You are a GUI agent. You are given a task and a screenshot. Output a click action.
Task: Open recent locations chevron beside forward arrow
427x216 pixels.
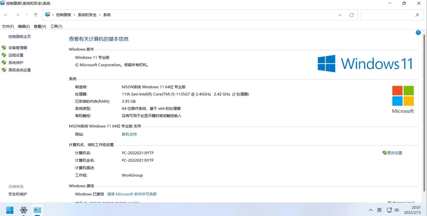[27, 15]
